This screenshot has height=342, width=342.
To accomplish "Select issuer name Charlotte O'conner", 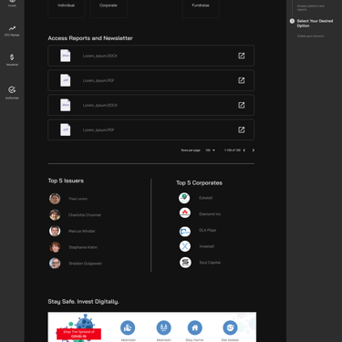I will click(x=85, y=215).
